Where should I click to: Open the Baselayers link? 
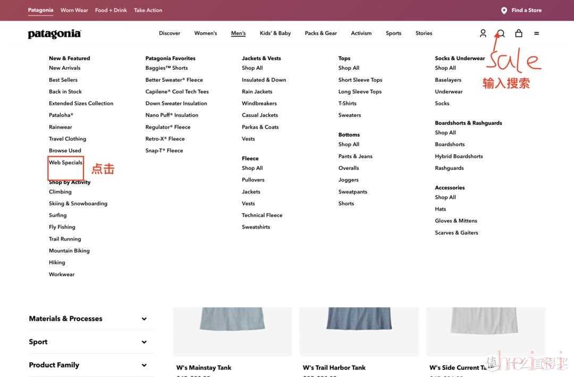[448, 80]
